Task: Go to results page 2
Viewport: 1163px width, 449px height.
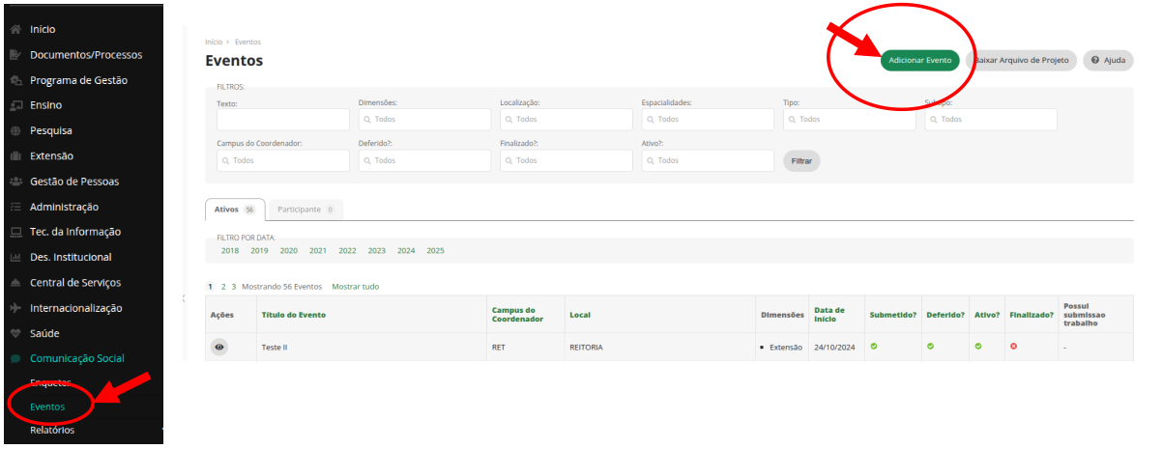Action: pos(223,287)
